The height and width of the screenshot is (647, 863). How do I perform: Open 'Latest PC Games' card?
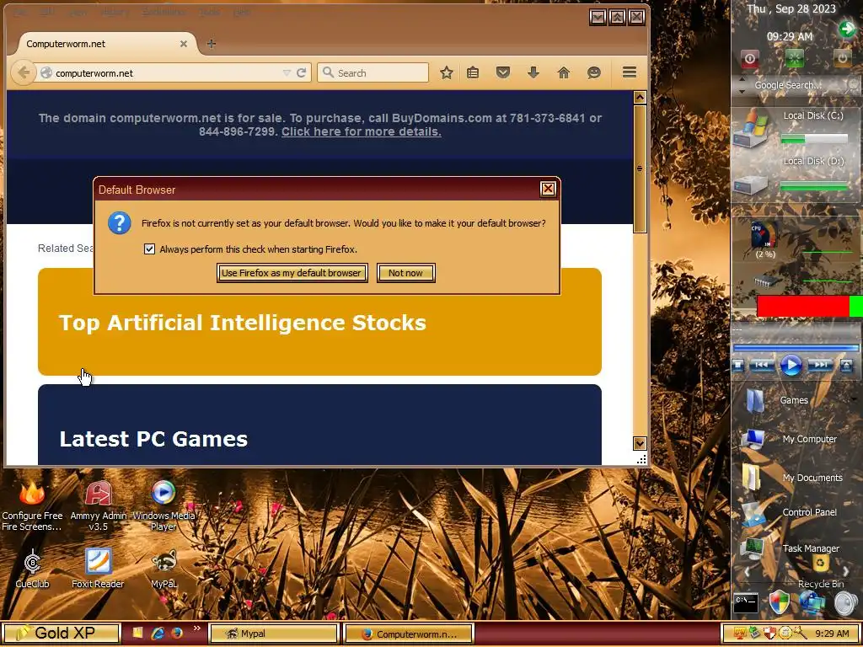pyautogui.click(x=319, y=425)
